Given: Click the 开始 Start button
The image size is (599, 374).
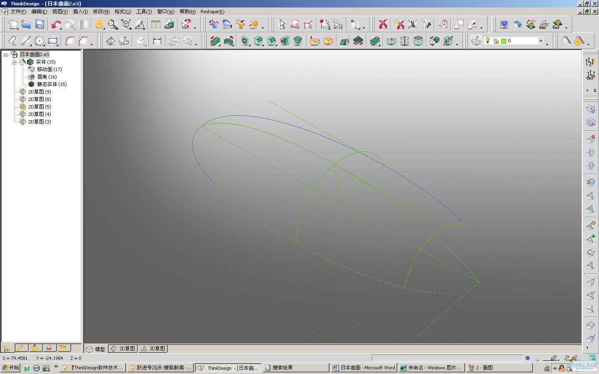Looking at the screenshot, I should pos(10,368).
